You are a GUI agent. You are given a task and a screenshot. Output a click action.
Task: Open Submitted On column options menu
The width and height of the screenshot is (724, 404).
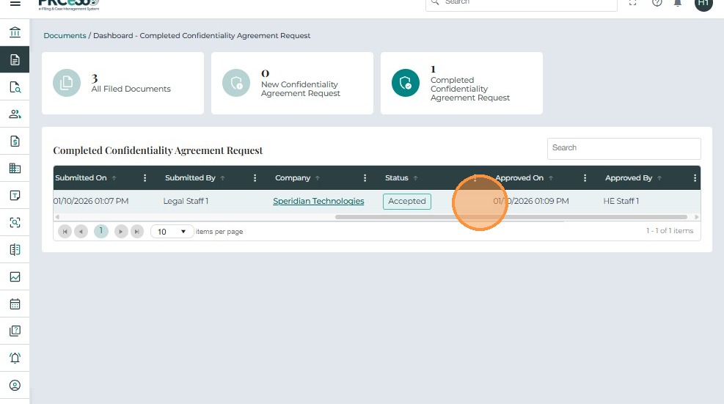click(145, 177)
